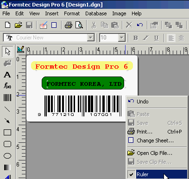
Task: Choose Save Ctrl+S in context menu
Action: coord(157,123)
